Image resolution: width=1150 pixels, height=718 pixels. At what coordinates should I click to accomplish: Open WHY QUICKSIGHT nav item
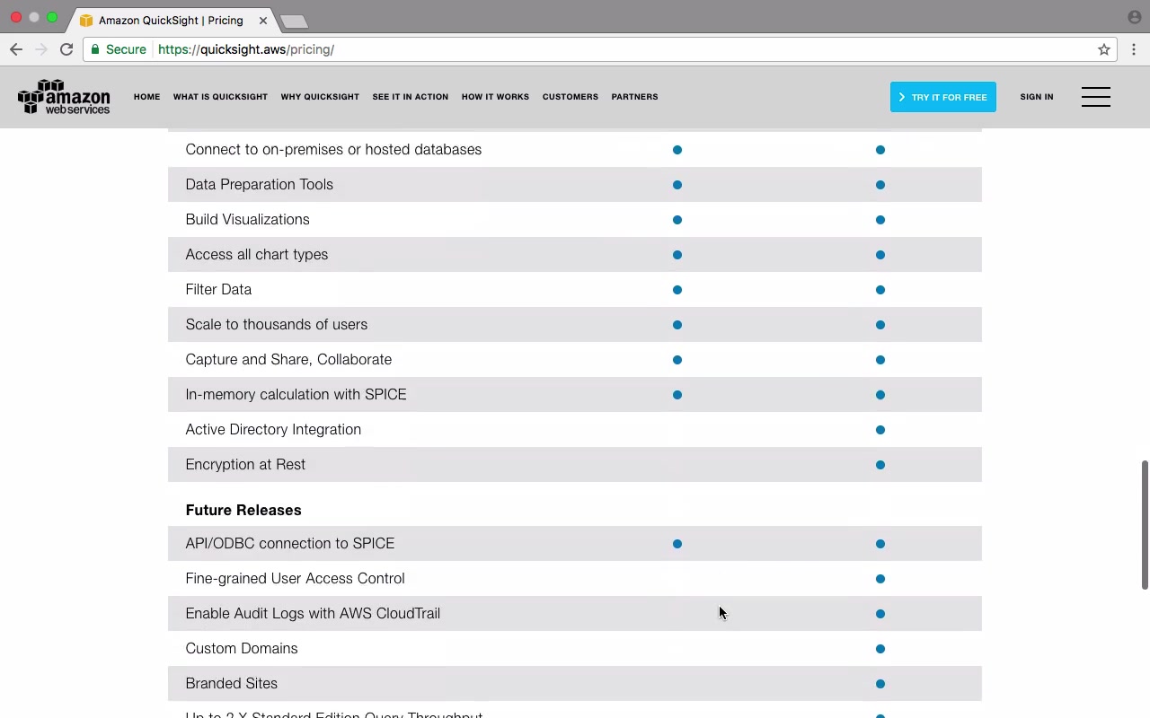click(320, 97)
